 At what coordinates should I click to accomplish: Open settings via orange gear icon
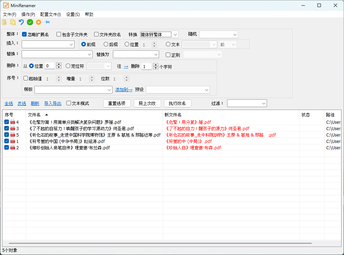[x=38, y=22]
